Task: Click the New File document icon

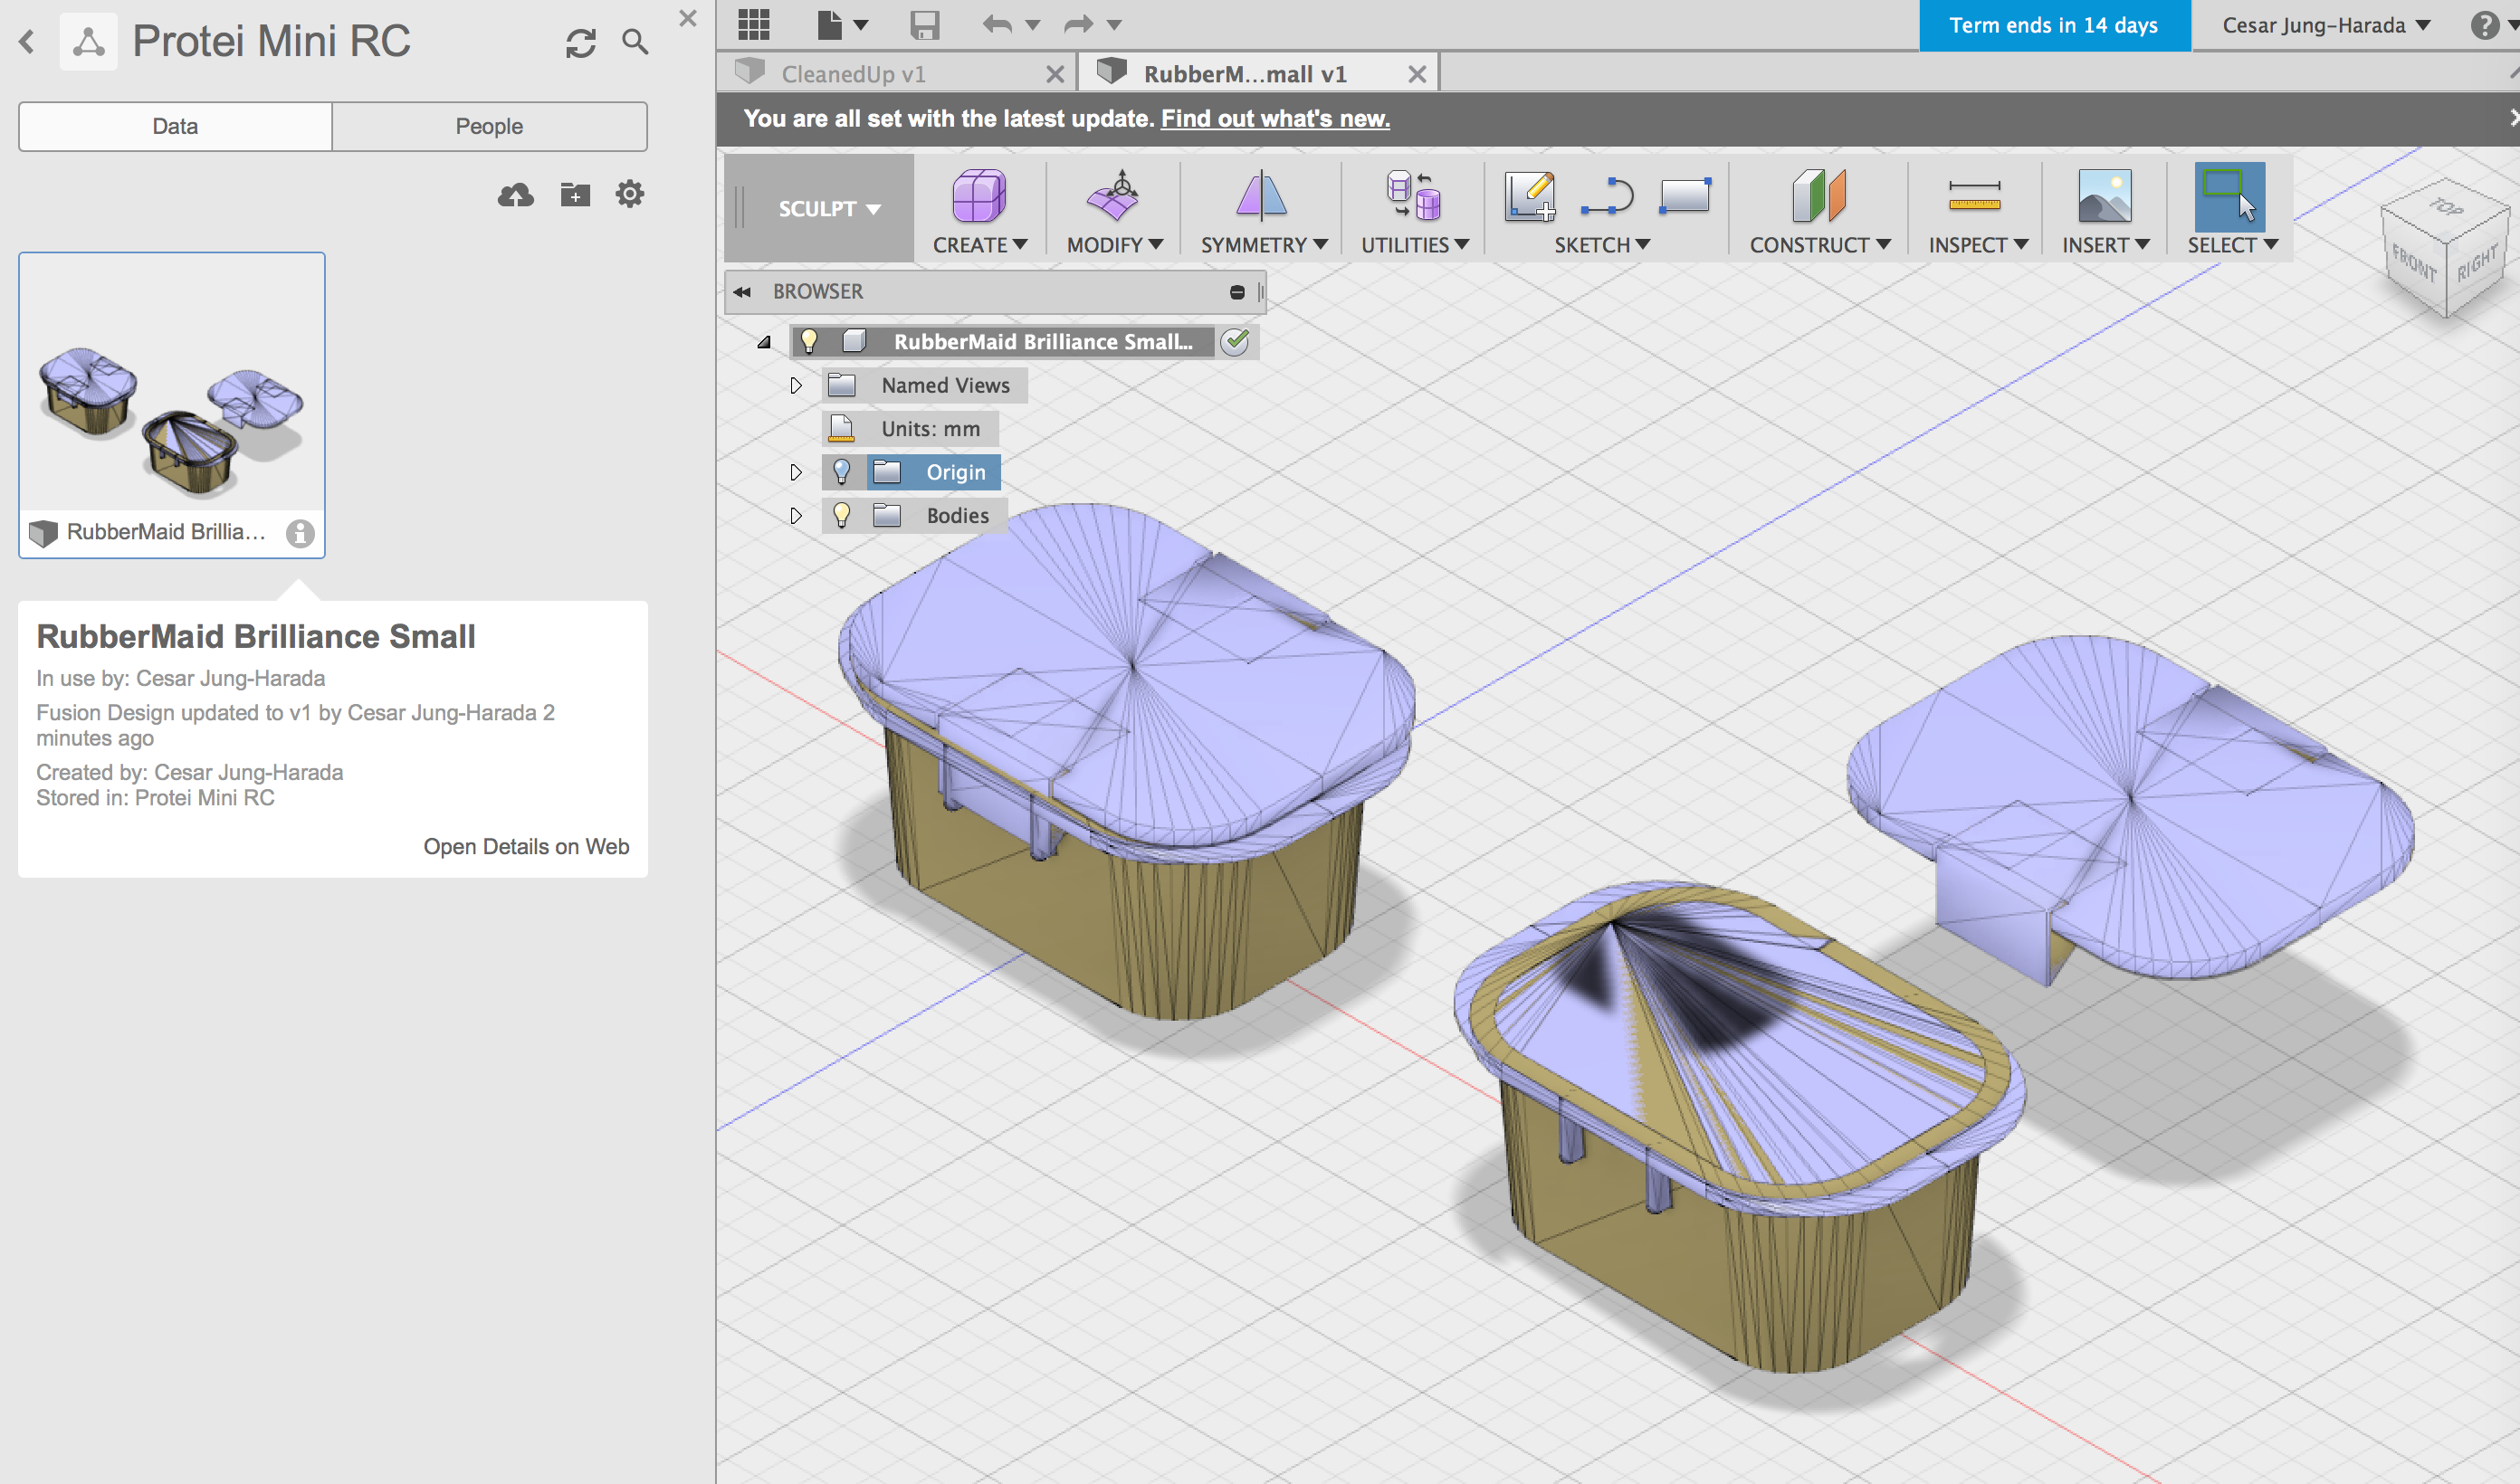Action: click(829, 24)
